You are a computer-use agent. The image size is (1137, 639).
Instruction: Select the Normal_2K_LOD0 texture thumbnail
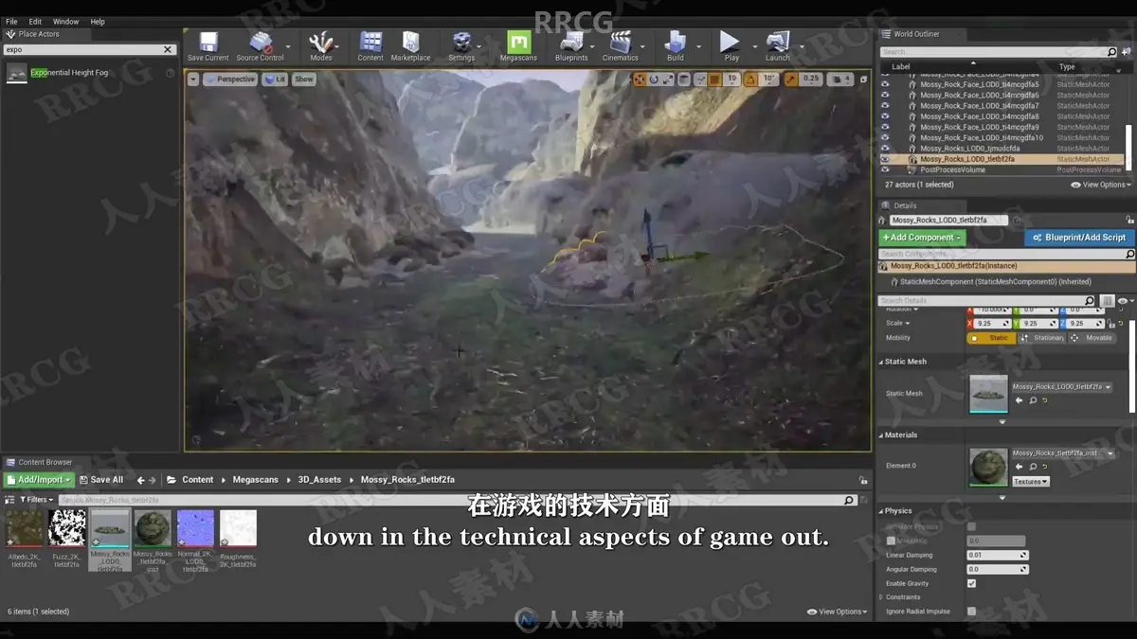[195, 528]
